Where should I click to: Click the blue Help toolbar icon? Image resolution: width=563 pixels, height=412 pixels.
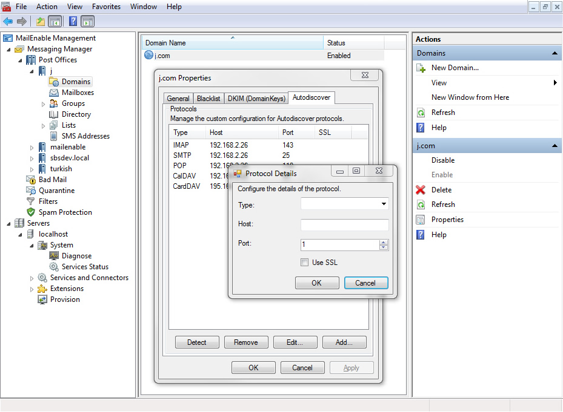point(73,22)
